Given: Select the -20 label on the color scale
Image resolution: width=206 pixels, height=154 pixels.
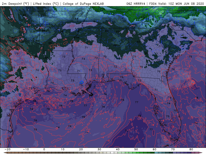Looking at the screenshot, I should tap(7, 149).
